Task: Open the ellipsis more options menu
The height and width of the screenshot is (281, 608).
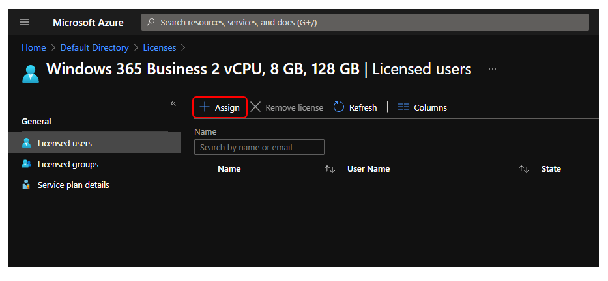Action: (x=493, y=69)
